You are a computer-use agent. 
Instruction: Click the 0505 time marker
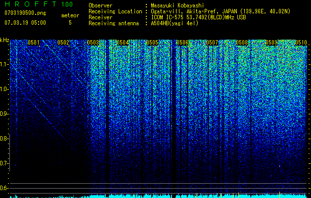152,43
